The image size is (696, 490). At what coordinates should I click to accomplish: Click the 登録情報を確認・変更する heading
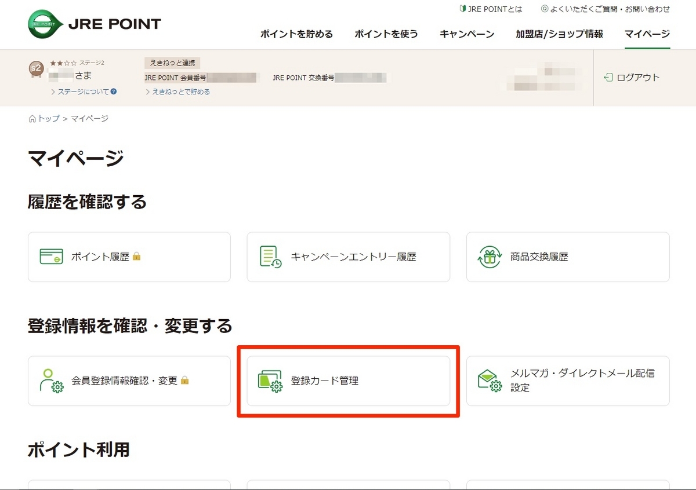[x=130, y=326]
